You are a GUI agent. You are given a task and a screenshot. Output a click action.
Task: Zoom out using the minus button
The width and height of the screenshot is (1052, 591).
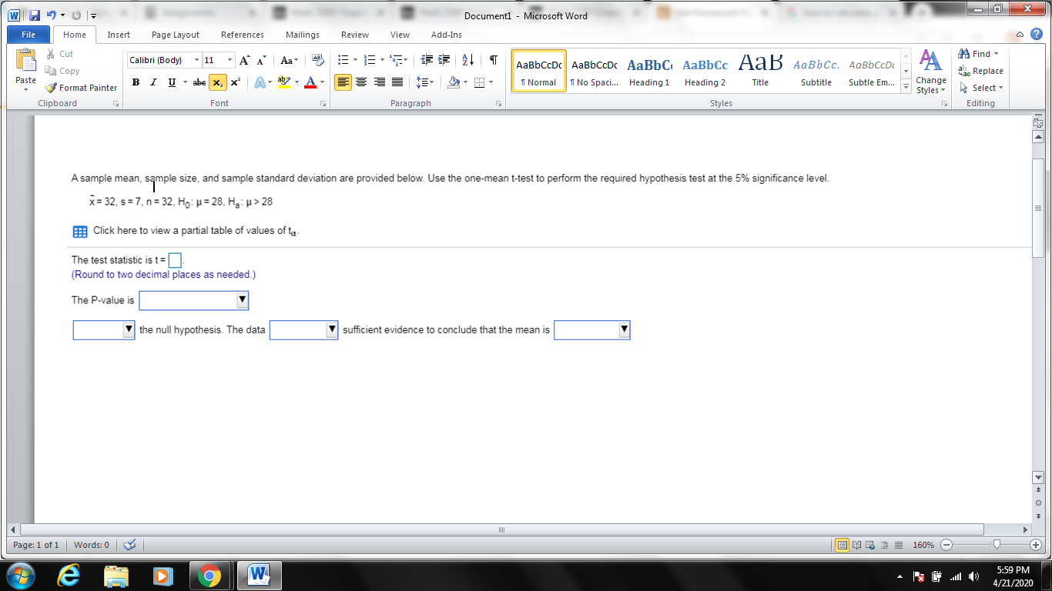(947, 545)
